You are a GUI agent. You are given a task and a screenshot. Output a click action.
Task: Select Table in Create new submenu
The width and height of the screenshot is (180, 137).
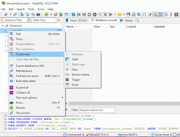[x=82, y=59]
